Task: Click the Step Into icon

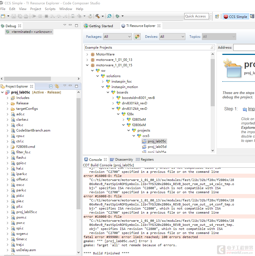Action: (x=53, y=16)
